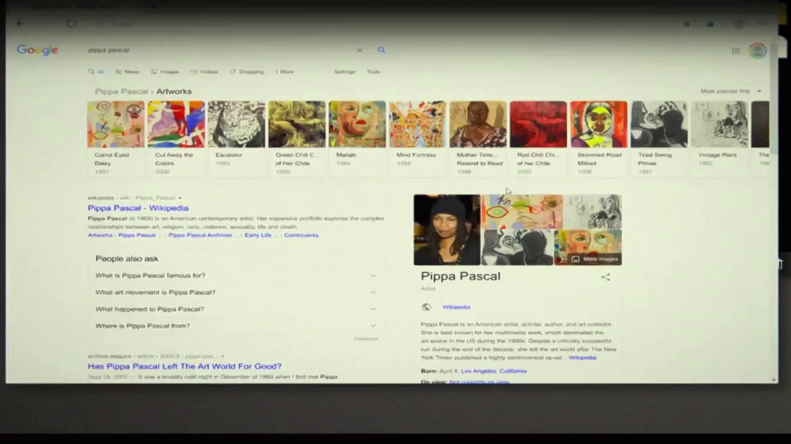Click the blue search magnifier icon
This screenshot has width=791, height=444.
pyautogui.click(x=381, y=50)
